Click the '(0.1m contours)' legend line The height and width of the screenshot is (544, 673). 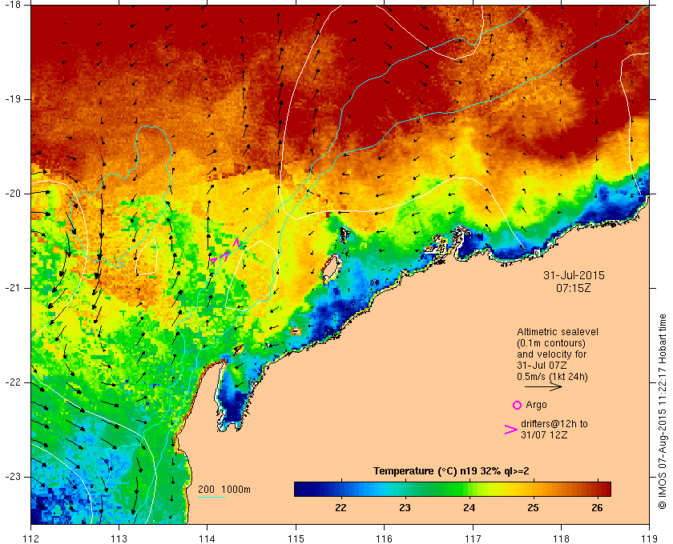pos(551,343)
